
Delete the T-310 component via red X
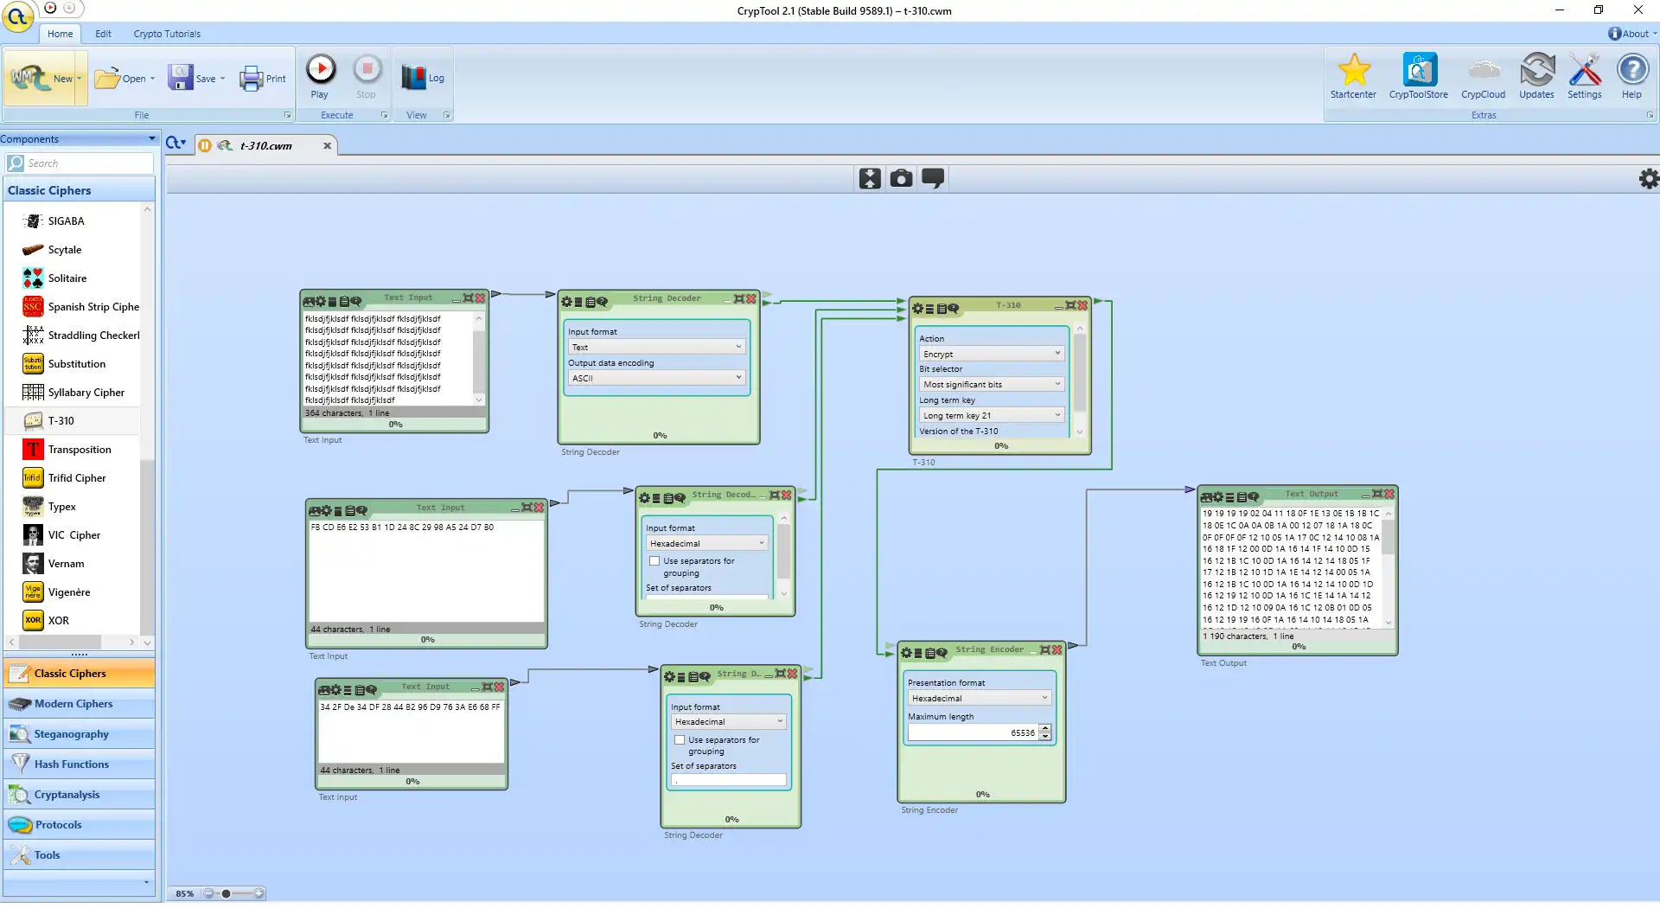1082,305
